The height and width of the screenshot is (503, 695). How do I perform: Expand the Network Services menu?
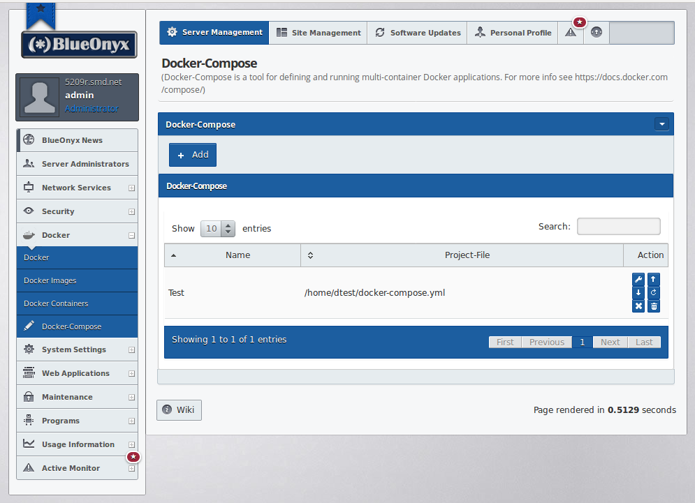tap(77, 188)
